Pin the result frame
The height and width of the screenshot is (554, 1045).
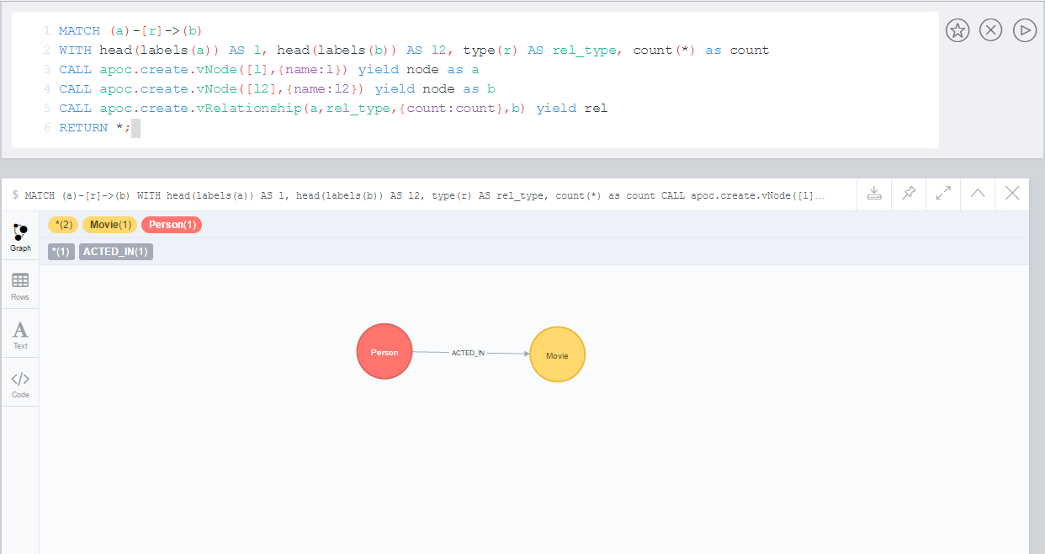pos(908,194)
